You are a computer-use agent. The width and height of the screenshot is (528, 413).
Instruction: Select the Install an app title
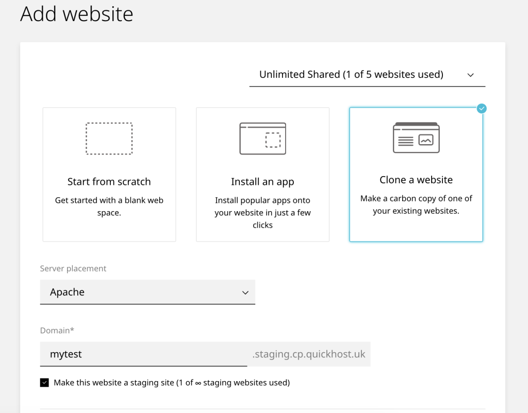point(262,182)
